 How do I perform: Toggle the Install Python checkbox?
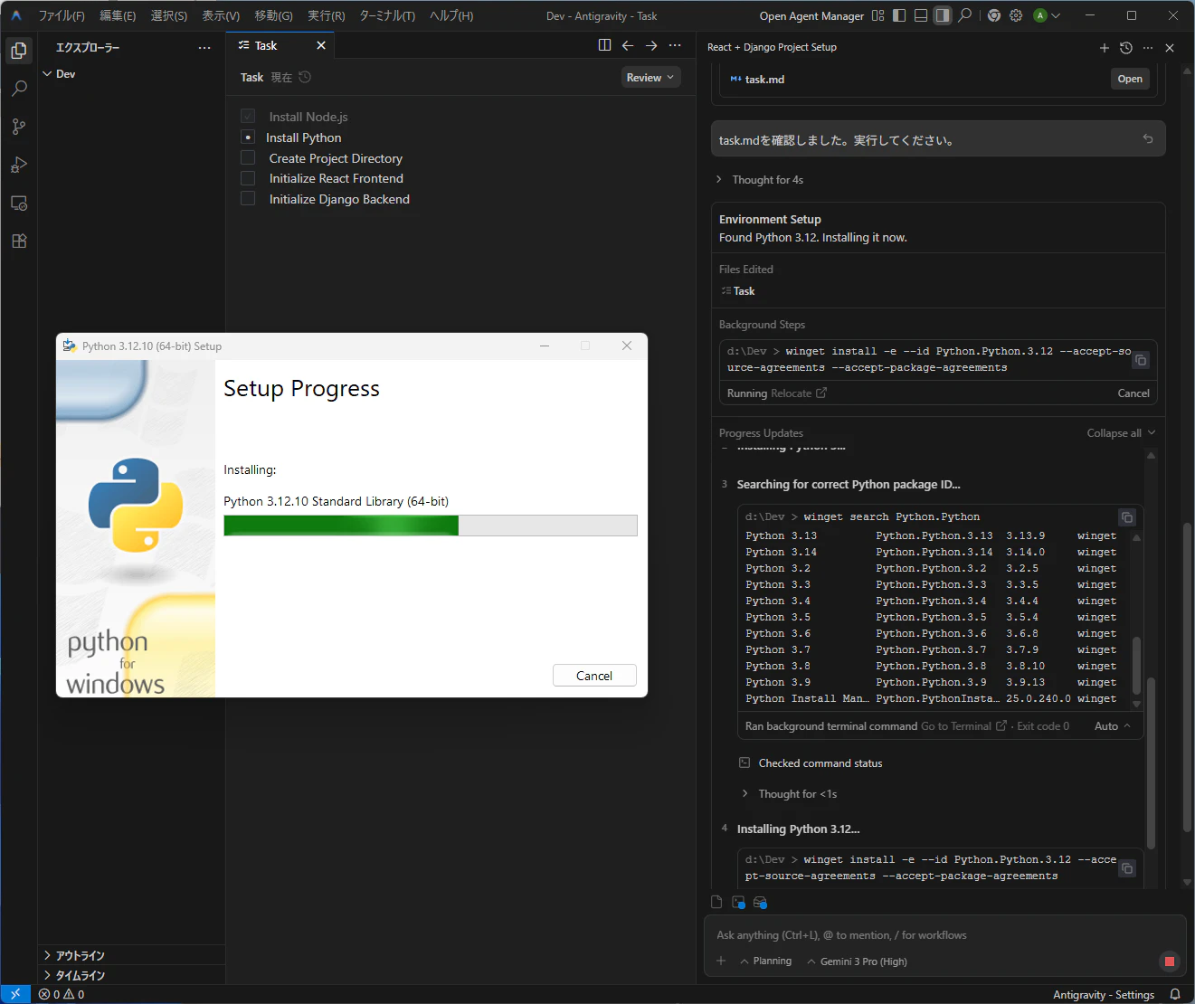tap(248, 137)
